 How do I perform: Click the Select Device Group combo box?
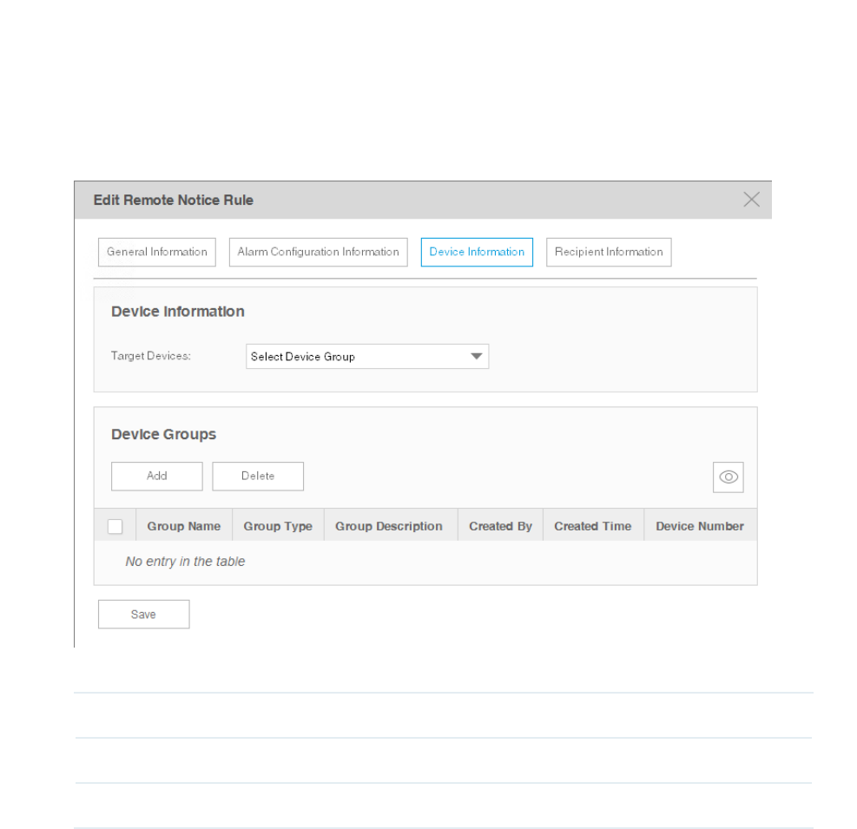tap(357, 356)
